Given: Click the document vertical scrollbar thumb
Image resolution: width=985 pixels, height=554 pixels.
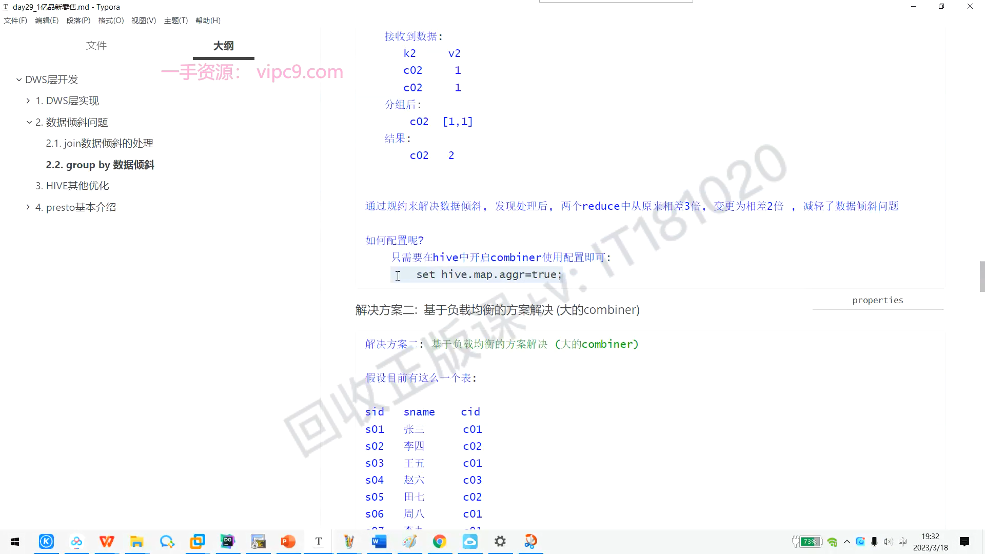Looking at the screenshot, I should click(982, 276).
